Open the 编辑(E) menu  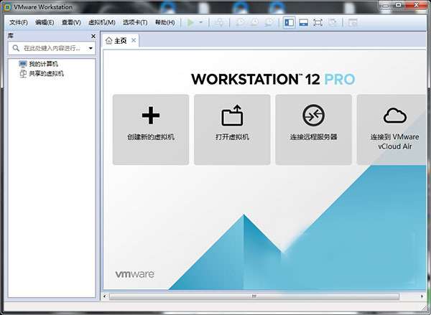pyautogui.click(x=45, y=22)
